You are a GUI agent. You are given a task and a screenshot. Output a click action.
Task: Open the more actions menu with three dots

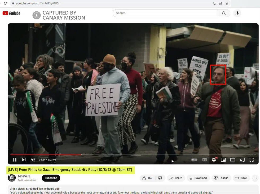(255, 178)
